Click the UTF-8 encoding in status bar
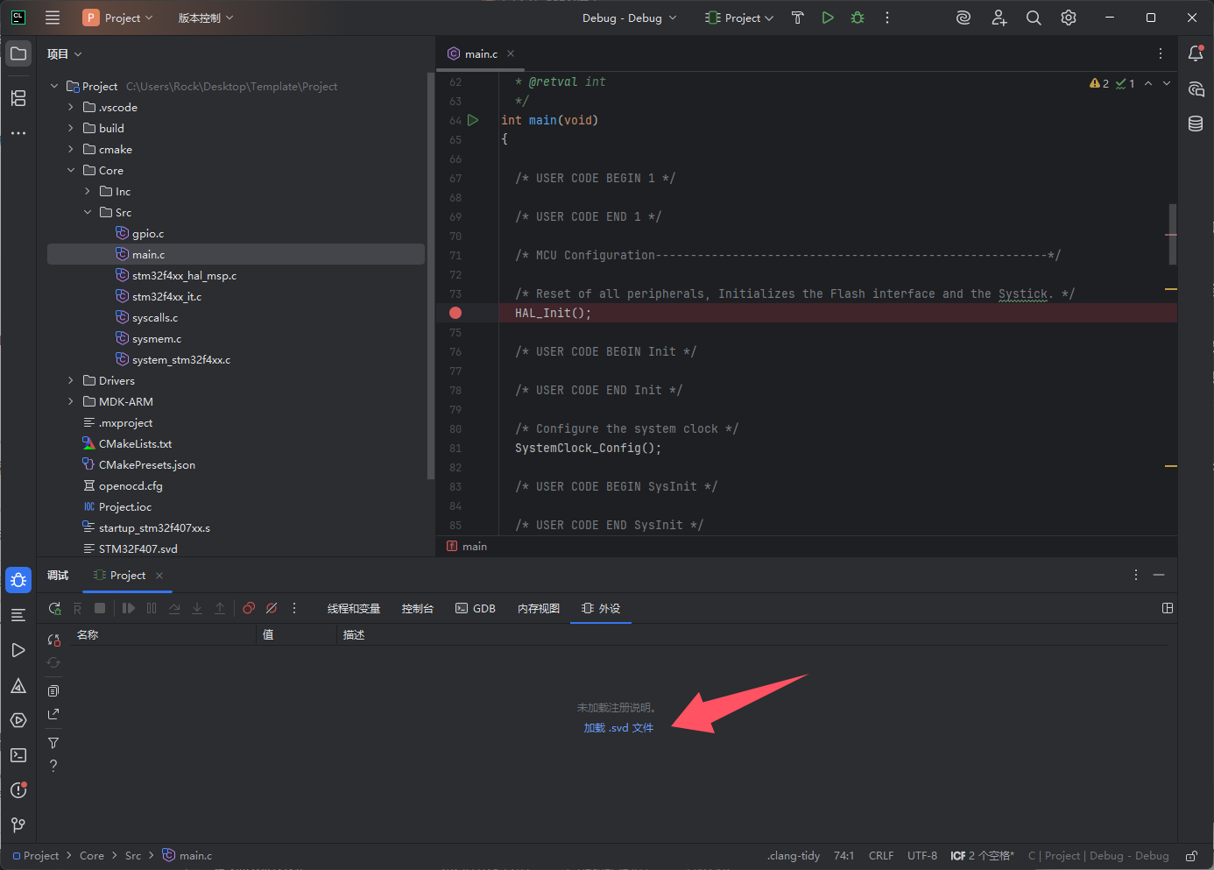Viewport: 1214px width, 870px height. pyautogui.click(x=922, y=856)
